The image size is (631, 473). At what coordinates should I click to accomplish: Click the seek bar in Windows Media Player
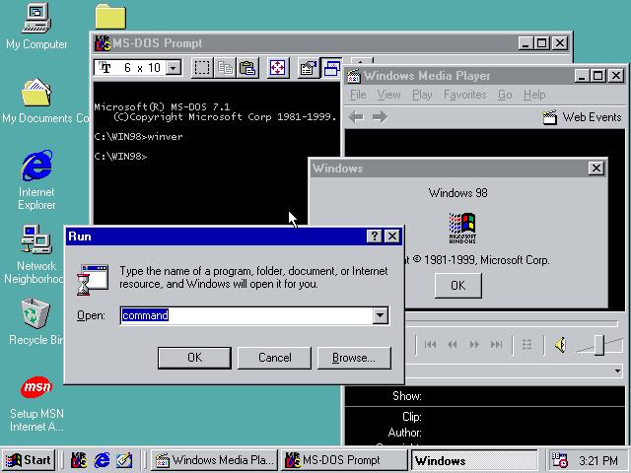[x=511, y=322]
